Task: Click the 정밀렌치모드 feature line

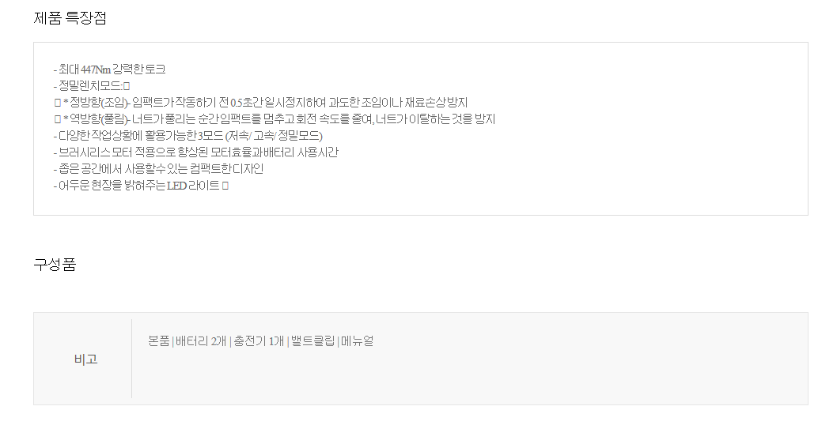Action: (91, 86)
